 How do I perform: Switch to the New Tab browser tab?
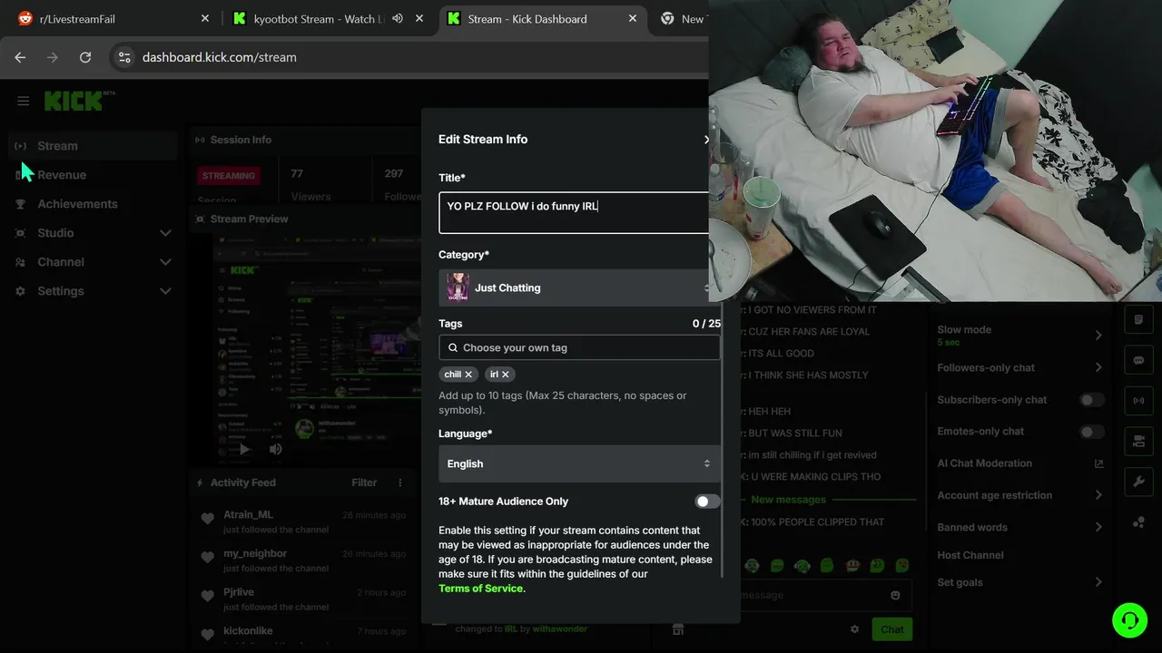[681, 18]
